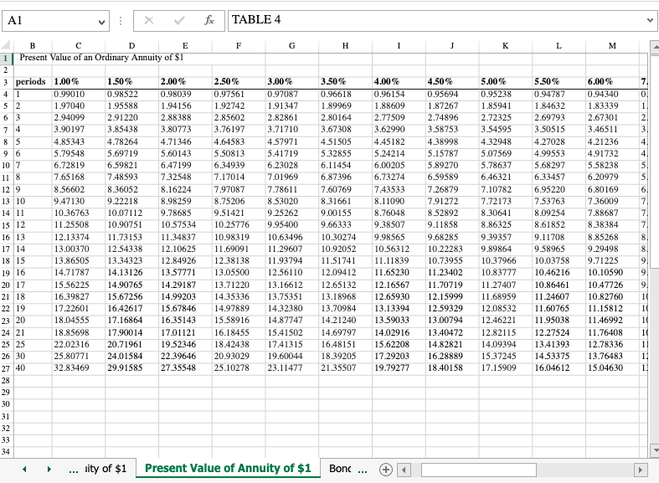The width and height of the screenshot is (659, 483).
Task: Go to the previous sheet tab with the left arrow
Action: tap(24, 469)
